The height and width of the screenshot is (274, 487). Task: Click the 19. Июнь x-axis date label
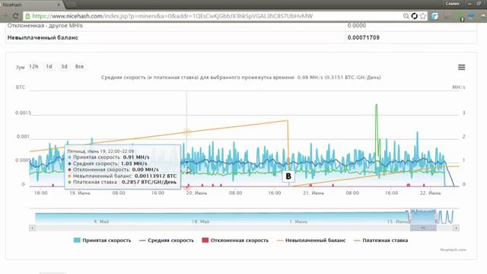pos(79,193)
